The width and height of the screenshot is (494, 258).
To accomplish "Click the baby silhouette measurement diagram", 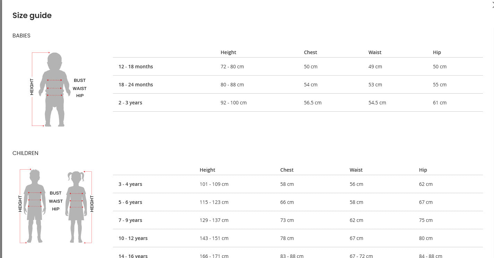I will click(54, 89).
